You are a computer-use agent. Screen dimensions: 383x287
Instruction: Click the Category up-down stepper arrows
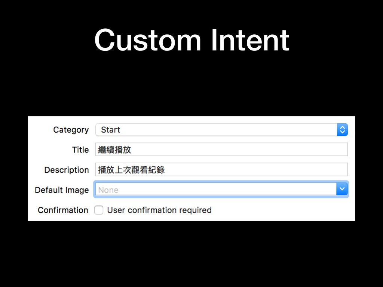[343, 130]
